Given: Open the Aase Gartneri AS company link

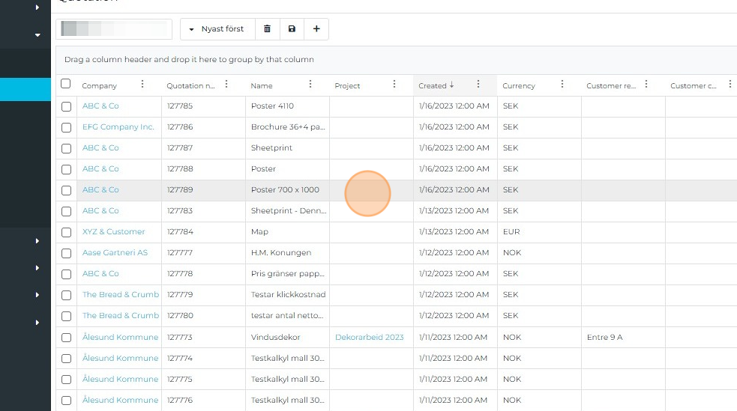Looking at the screenshot, I should (x=115, y=253).
